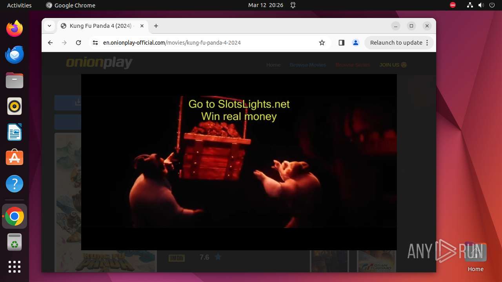Open the volume speaker icon

point(481,5)
